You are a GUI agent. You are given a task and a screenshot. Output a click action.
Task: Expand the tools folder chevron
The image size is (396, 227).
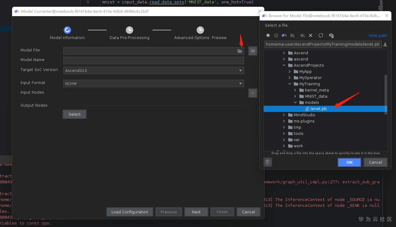point(284,134)
